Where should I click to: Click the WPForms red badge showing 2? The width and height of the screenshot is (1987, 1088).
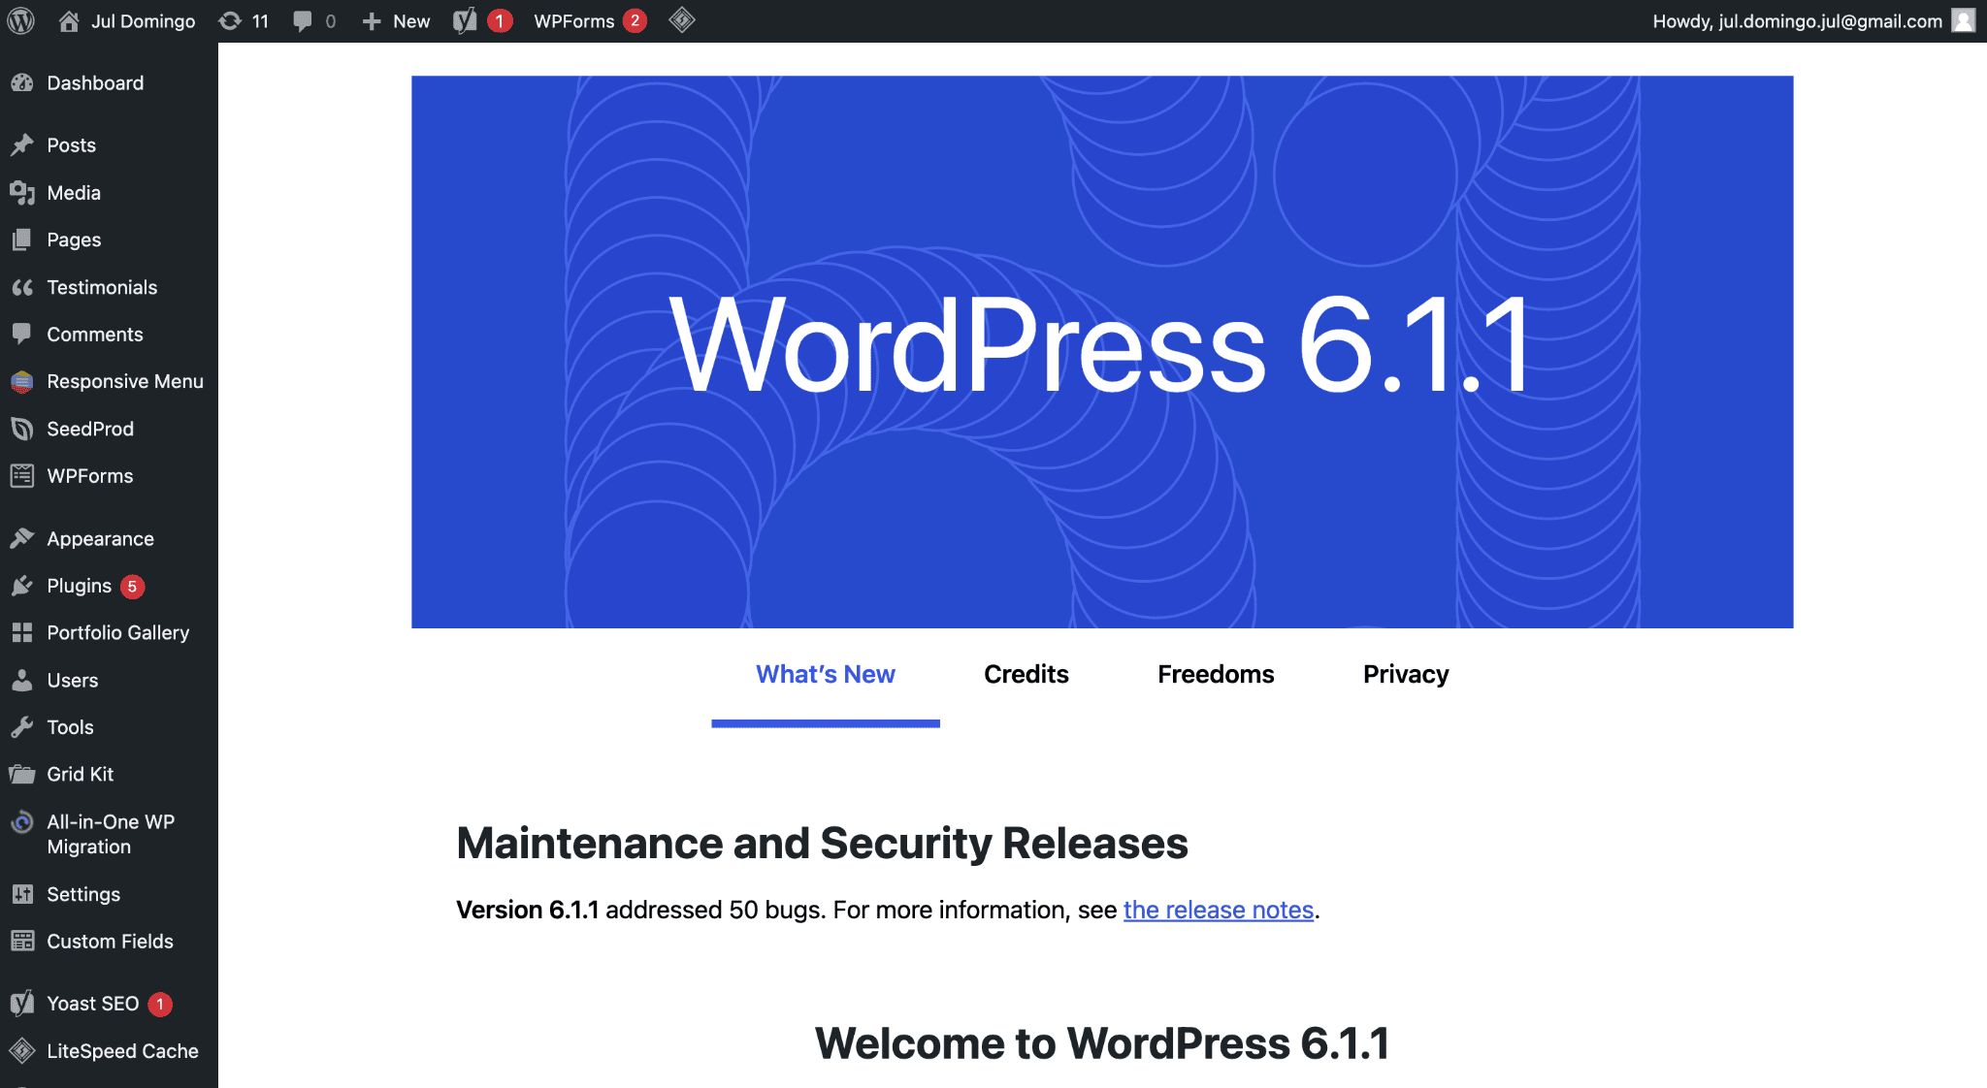pyautogui.click(x=635, y=20)
